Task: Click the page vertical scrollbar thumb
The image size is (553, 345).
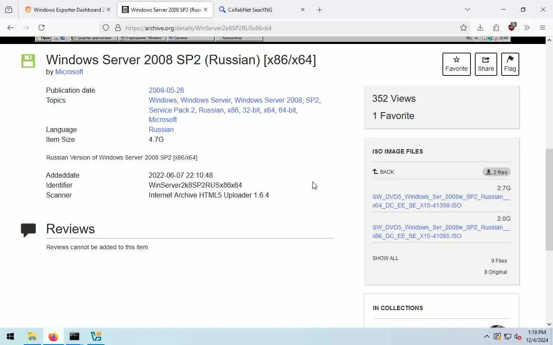Action: [x=549, y=199]
